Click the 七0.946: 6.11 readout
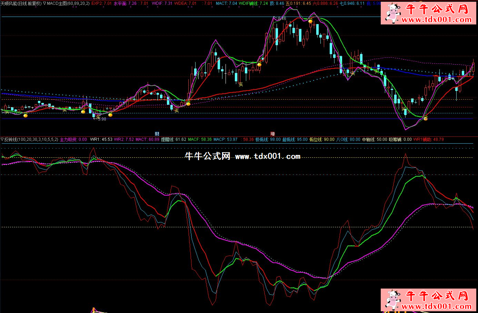The width and height of the screenshot is (478, 313). coord(352,3)
